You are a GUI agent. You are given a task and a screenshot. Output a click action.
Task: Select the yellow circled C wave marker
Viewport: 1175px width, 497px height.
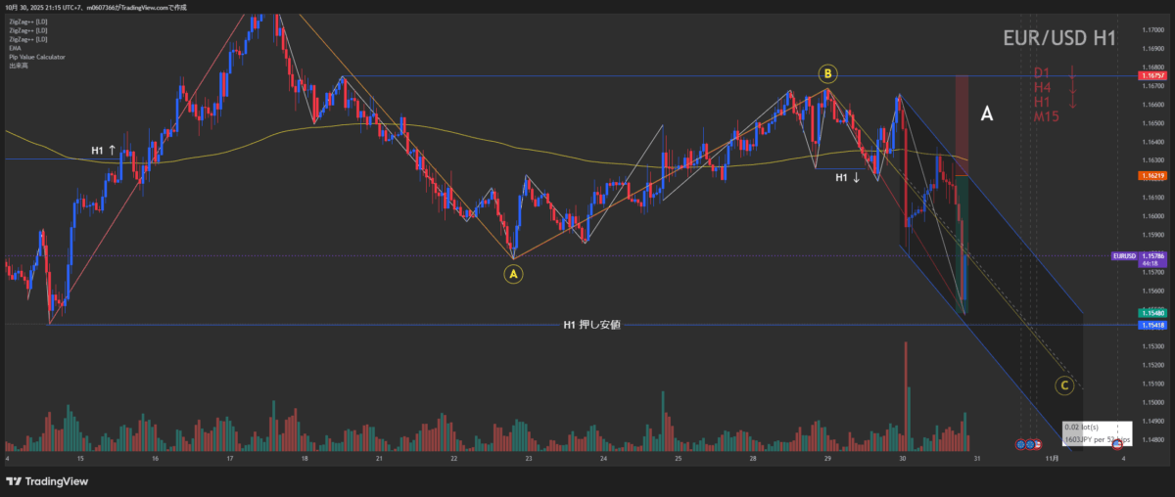[1064, 385]
